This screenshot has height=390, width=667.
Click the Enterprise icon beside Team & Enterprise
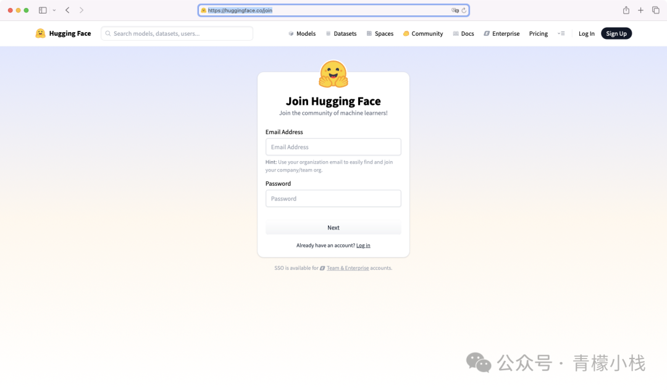click(322, 268)
